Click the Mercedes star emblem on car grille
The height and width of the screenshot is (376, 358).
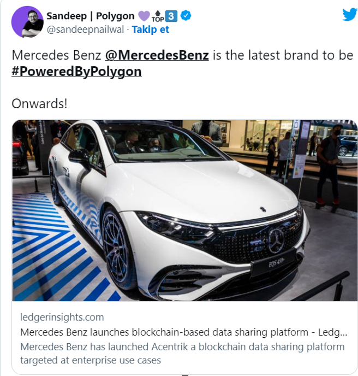(x=276, y=240)
